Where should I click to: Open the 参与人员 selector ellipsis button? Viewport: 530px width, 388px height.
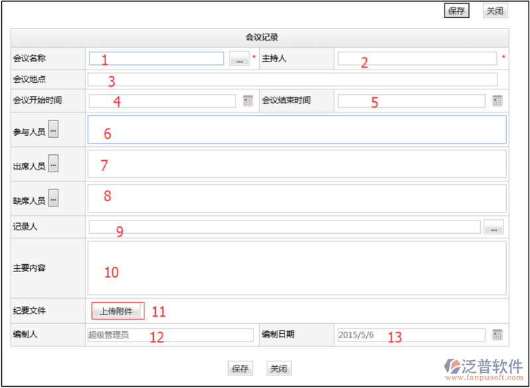pos(53,130)
